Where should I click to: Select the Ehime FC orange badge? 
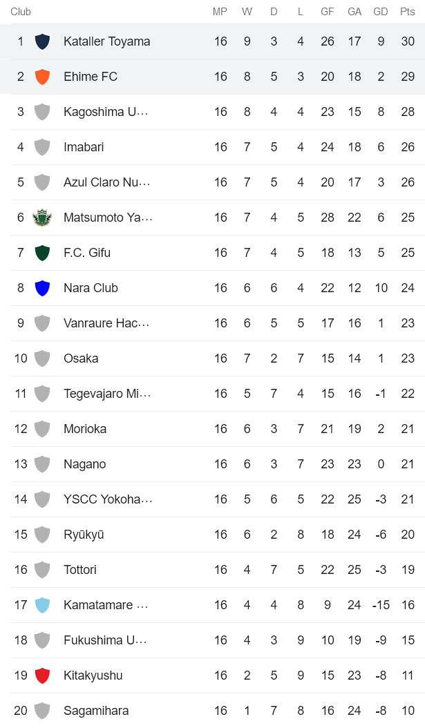pyautogui.click(x=42, y=77)
